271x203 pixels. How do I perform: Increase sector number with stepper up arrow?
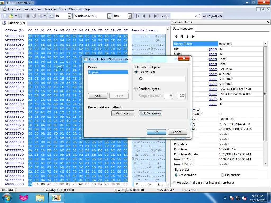tap(200, 15)
